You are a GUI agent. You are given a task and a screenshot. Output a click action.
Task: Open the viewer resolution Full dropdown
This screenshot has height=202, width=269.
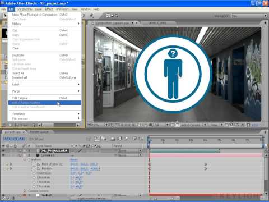161,125
